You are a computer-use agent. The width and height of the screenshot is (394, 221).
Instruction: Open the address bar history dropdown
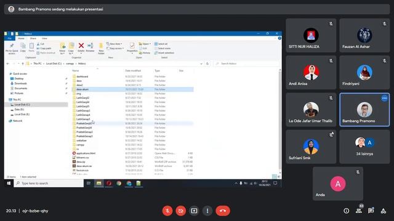(x=201, y=64)
